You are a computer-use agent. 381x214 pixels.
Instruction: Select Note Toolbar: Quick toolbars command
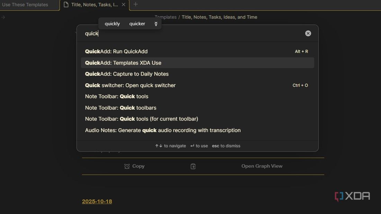197,108
